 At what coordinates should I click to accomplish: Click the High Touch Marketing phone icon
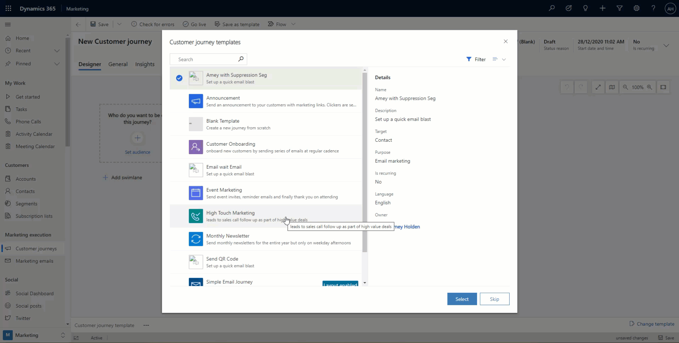click(x=196, y=216)
